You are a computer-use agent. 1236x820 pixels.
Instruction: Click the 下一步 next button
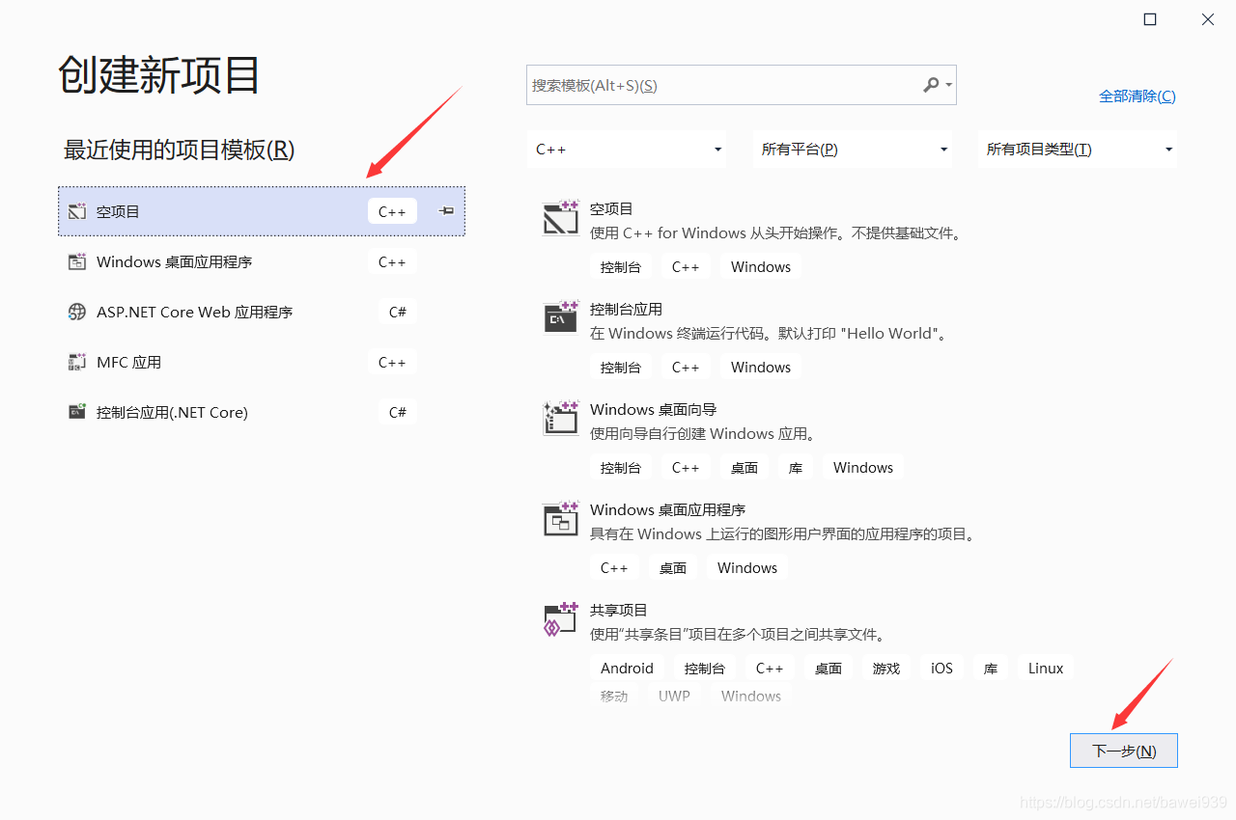point(1124,751)
